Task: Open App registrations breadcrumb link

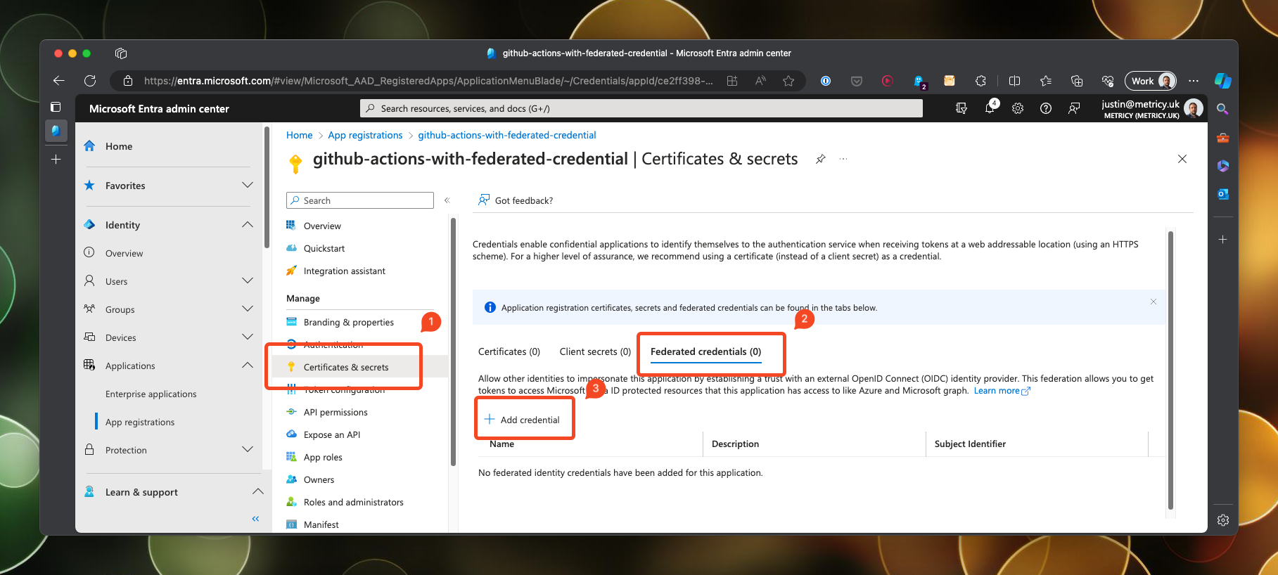Action: (365, 135)
